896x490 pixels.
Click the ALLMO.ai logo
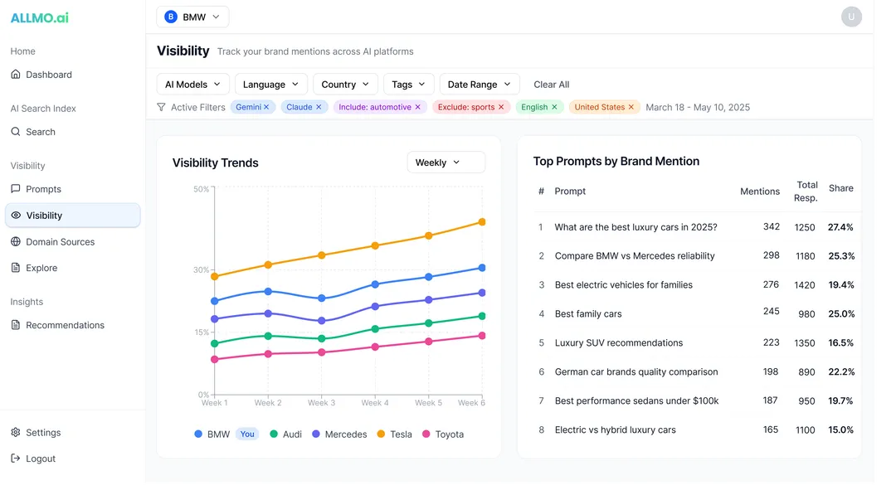[40, 17]
